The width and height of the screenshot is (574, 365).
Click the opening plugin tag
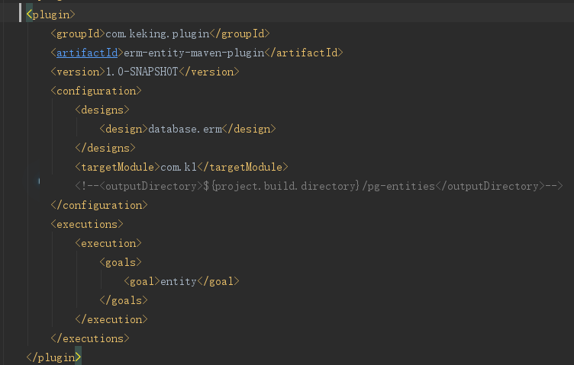[50, 14]
